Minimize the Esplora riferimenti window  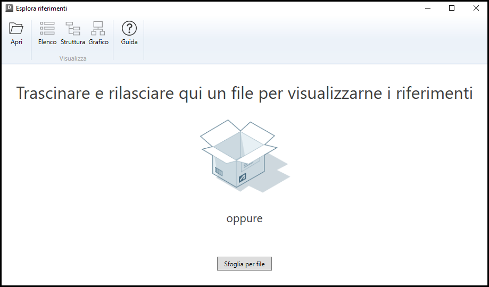(427, 8)
